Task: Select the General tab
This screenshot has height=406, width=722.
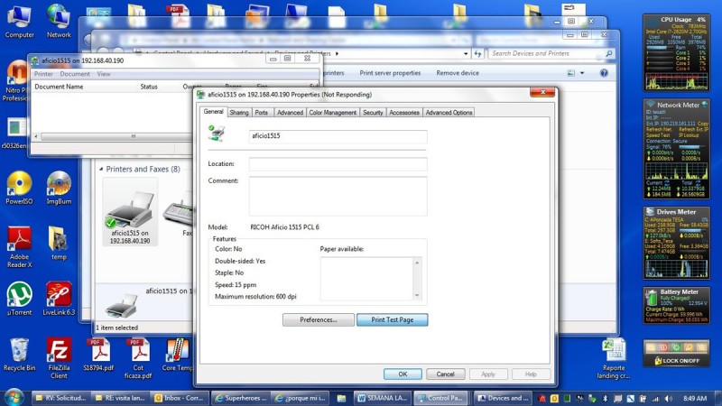Action: [x=213, y=111]
